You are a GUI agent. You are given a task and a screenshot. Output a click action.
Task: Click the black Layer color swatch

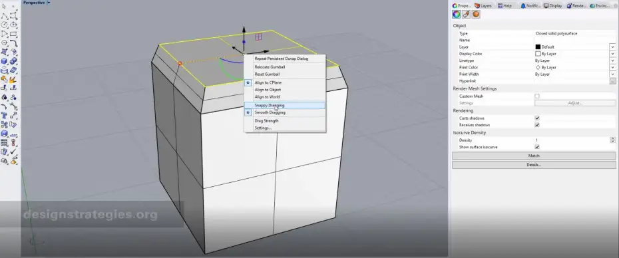click(538, 47)
